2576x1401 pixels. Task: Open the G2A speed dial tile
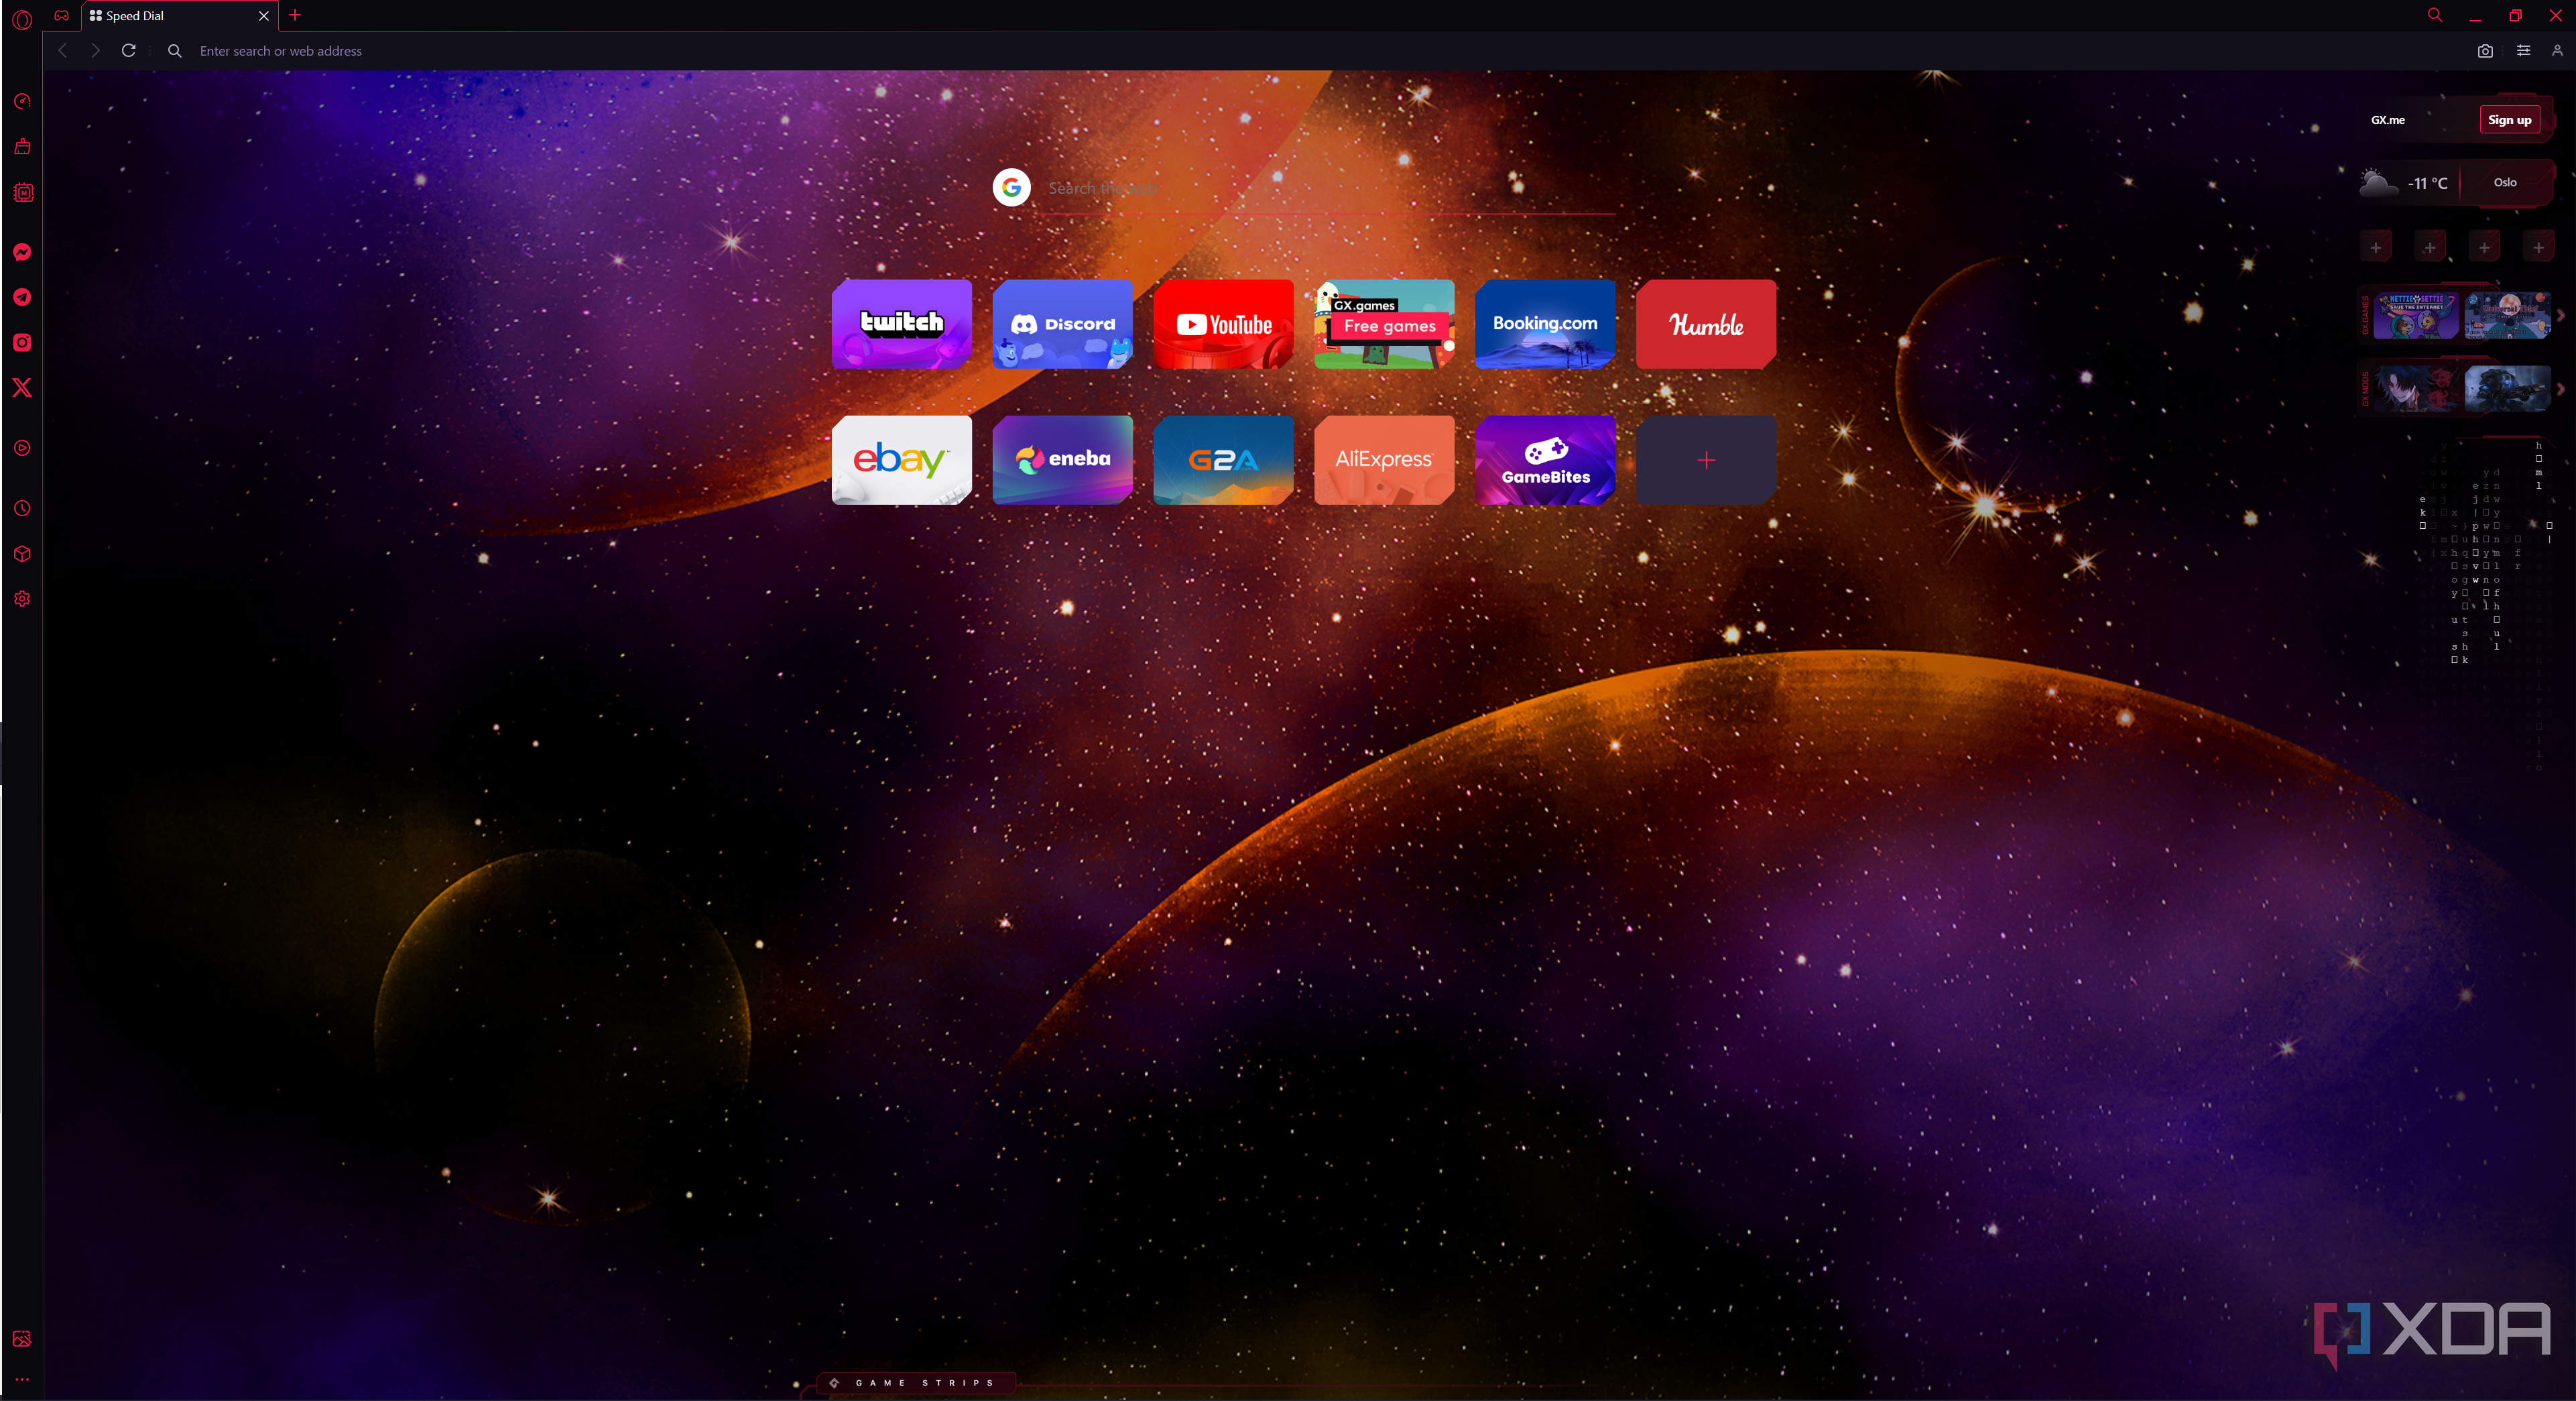coord(1224,460)
